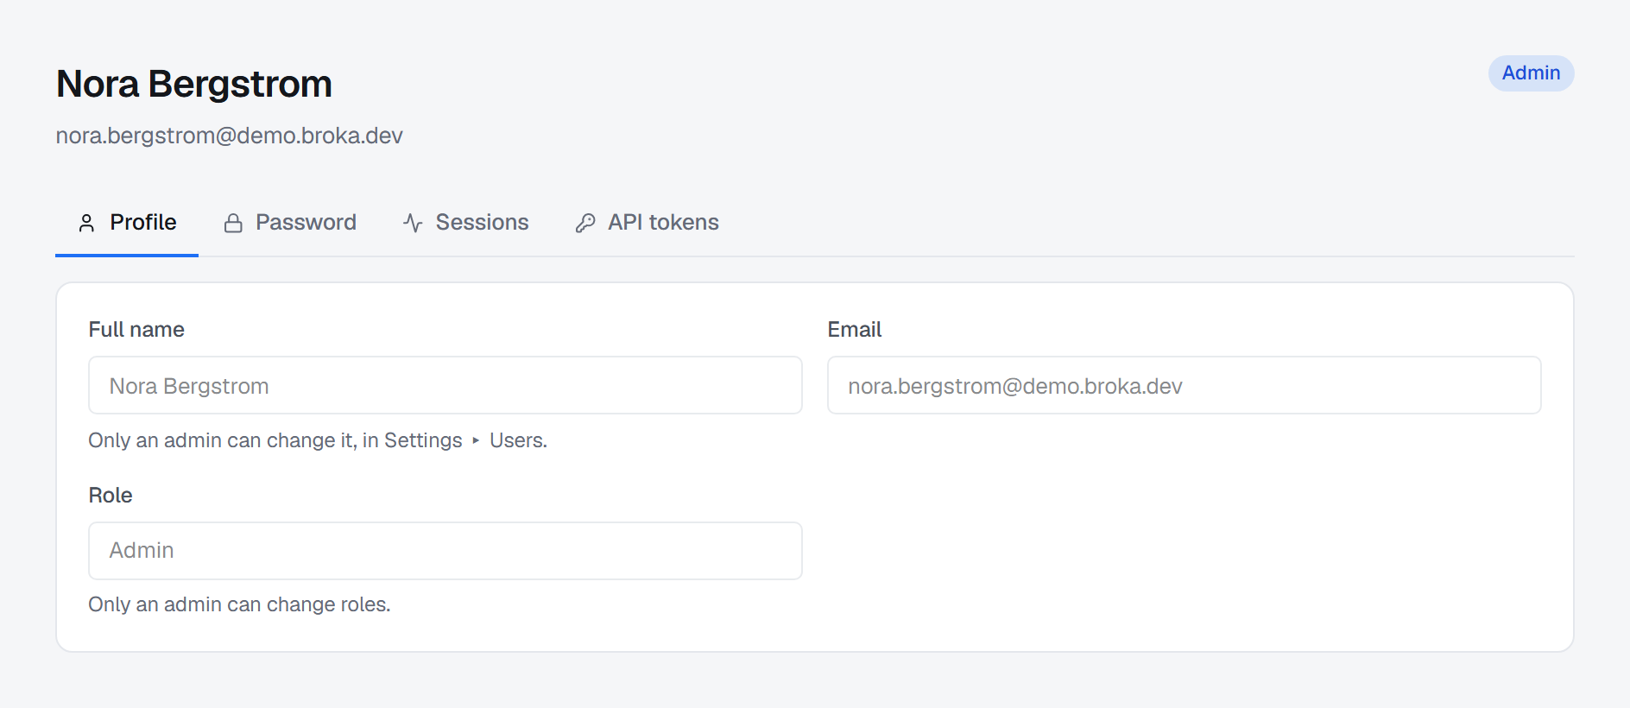Image resolution: width=1630 pixels, height=708 pixels.
Task: Click the Nora Bergstrom page heading
Action: tap(194, 85)
